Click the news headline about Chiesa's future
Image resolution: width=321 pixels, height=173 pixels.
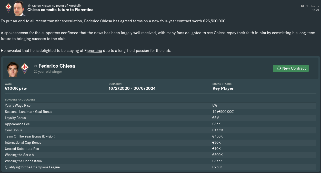coord(60,10)
